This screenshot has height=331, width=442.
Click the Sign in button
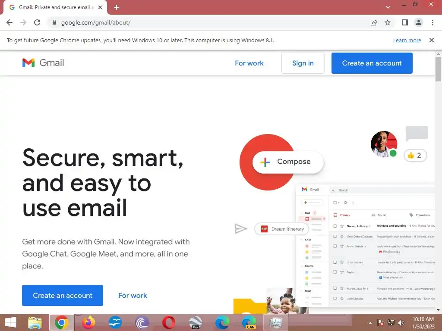point(303,63)
